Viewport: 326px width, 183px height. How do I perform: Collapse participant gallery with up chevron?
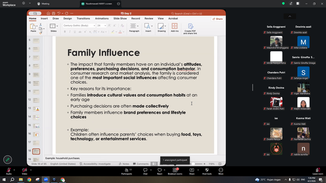click(x=290, y=16)
